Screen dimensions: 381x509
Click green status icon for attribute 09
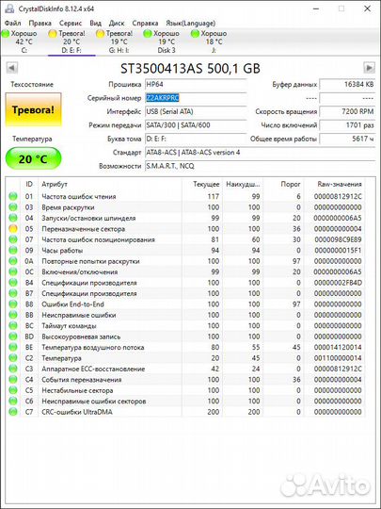click(x=13, y=250)
